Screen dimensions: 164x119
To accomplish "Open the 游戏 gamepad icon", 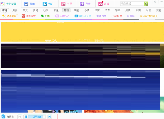I will pos(101,4).
